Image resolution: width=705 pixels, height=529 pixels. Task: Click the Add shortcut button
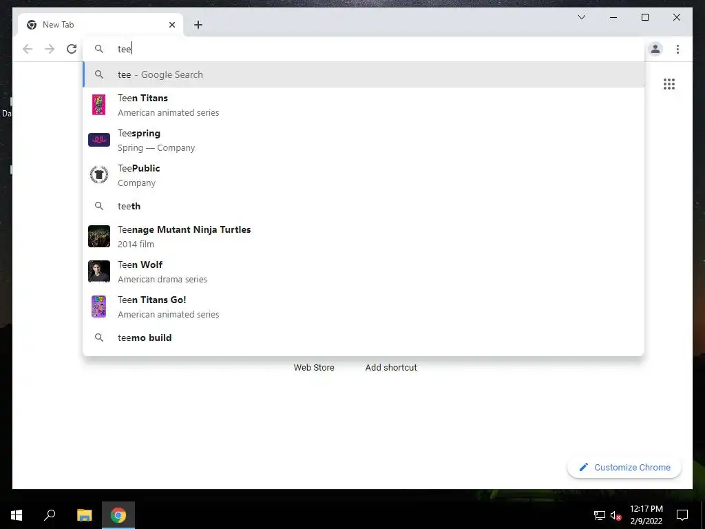click(x=391, y=368)
